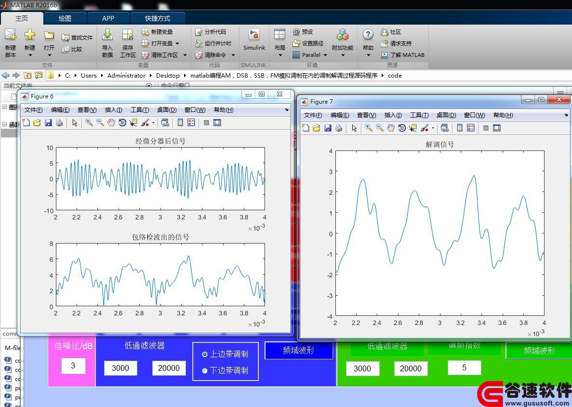Open the Parallel dropdown arrow

coord(325,55)
